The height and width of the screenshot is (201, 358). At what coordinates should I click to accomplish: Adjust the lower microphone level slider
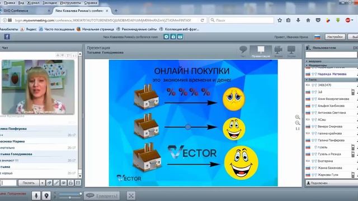(x=70, y=198)
